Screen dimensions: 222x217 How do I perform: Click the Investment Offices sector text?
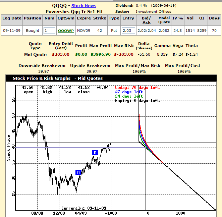[154, 12]
